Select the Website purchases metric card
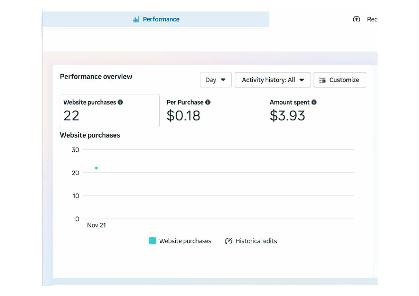 tap(109, 110)
